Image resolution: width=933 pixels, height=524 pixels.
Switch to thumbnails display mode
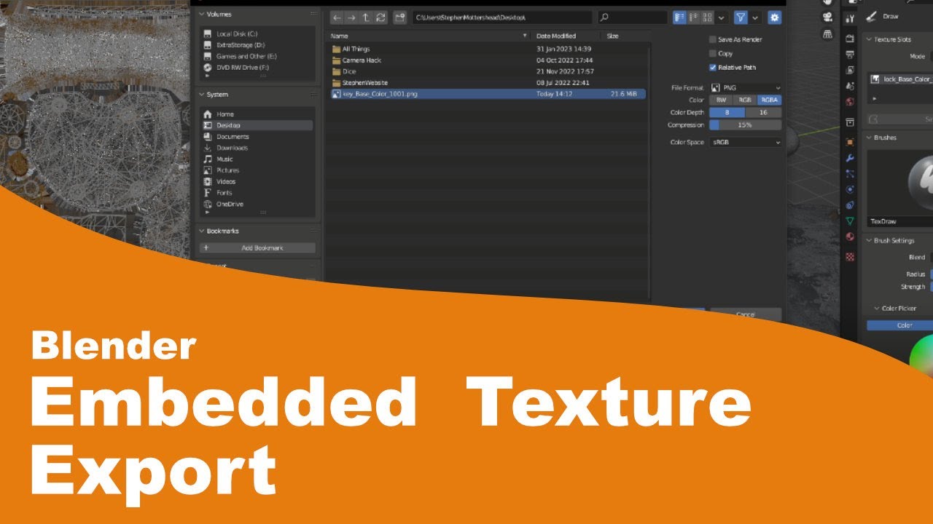[707, 17]
